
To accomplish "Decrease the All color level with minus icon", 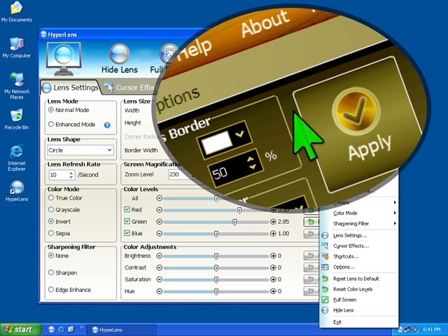I will (160, 198).
